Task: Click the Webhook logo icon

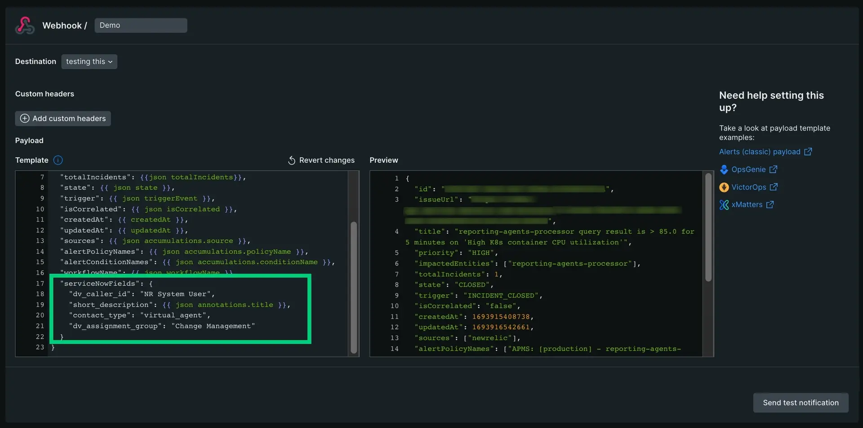Action: 25,26
